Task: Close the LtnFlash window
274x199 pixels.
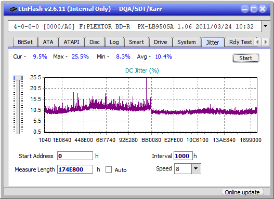Action: pos(263,9)
